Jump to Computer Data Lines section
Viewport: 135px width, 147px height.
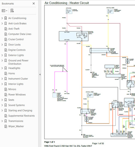[x=20, y=34]
